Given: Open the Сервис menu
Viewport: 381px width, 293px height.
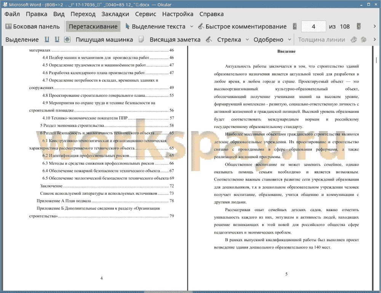Looking at the screenshot, I should 146,14.
